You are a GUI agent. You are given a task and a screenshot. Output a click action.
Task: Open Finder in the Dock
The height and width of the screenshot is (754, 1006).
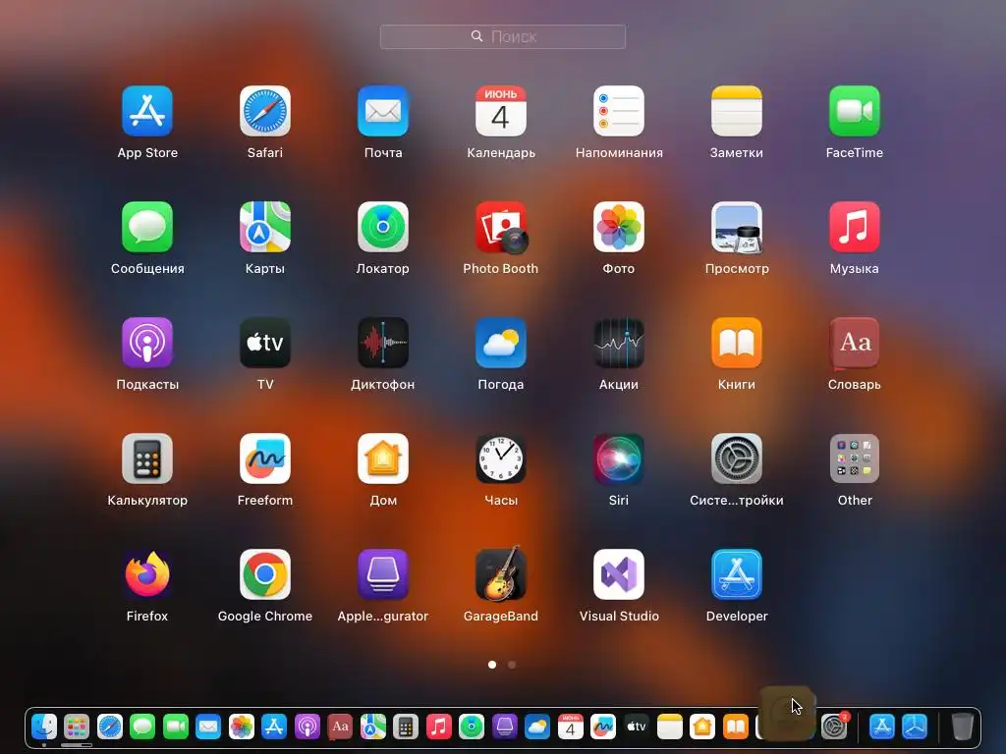point(44,727)
